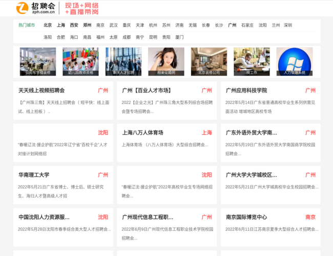Click the 热门城市 label

click(x=27, y=25)
